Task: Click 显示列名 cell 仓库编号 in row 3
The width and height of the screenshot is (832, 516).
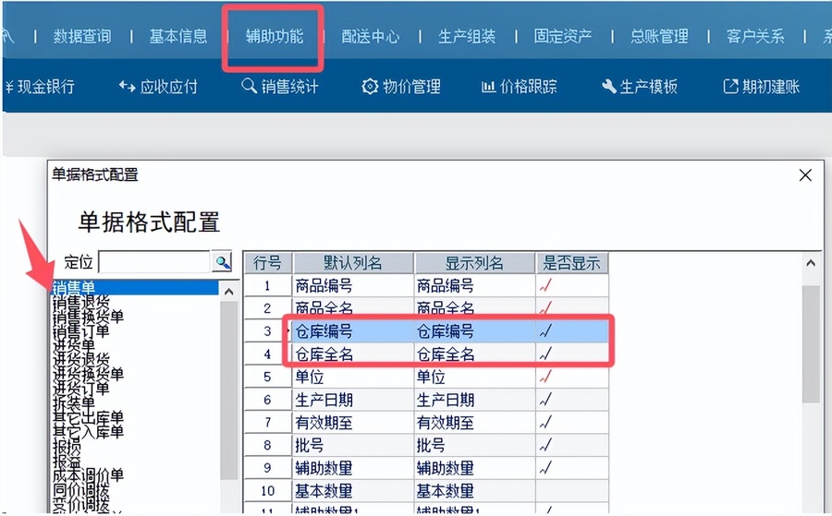Action: [x=474, y=331]
